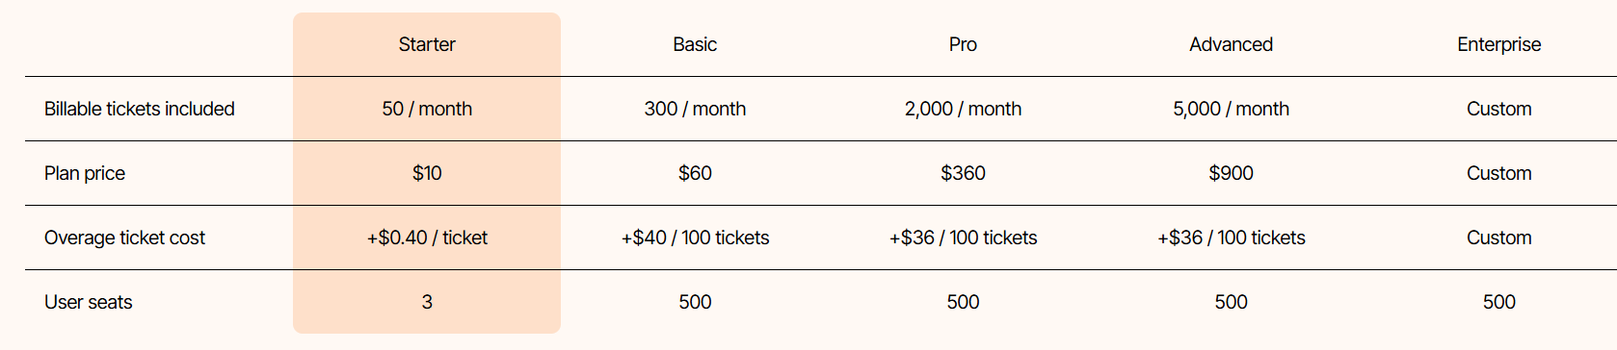Click the +$40 / 100 tickets cell
Viewport: 1617px width, 350px height.
point(695,237)
